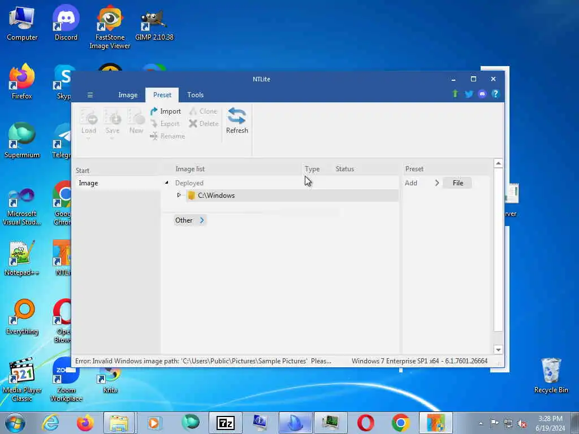
Task: Click the Import preset button
Action: 166,111
